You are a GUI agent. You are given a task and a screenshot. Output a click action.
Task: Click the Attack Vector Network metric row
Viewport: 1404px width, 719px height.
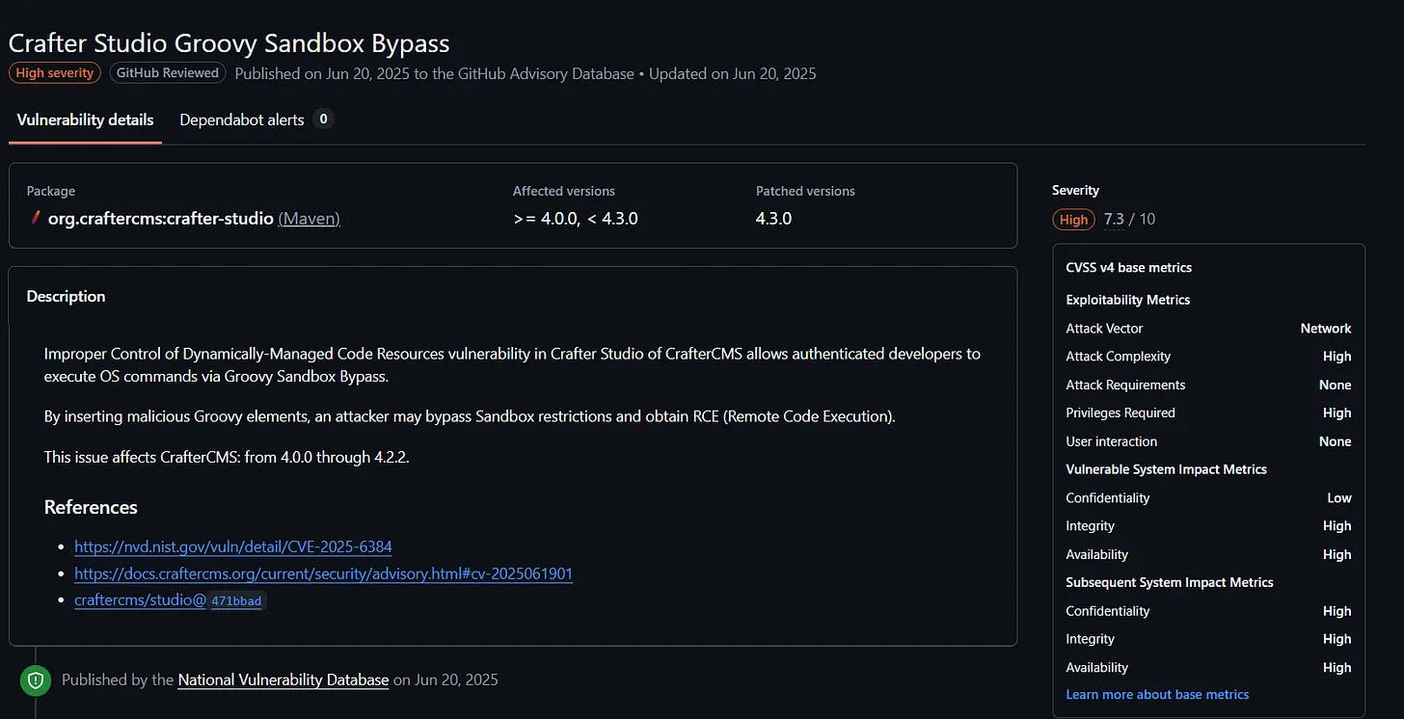[1208, 329]
